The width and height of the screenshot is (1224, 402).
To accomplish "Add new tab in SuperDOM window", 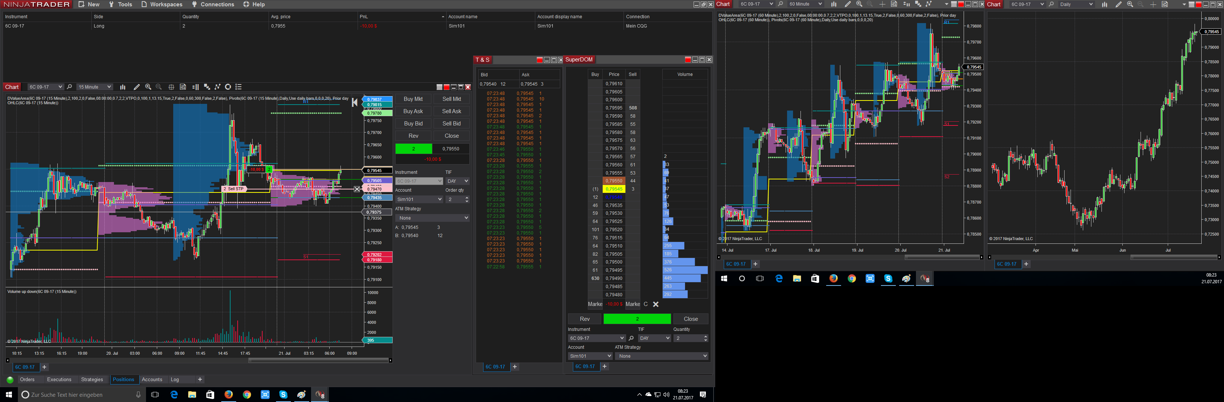I will pyautogui.click(x=605, y=366).
